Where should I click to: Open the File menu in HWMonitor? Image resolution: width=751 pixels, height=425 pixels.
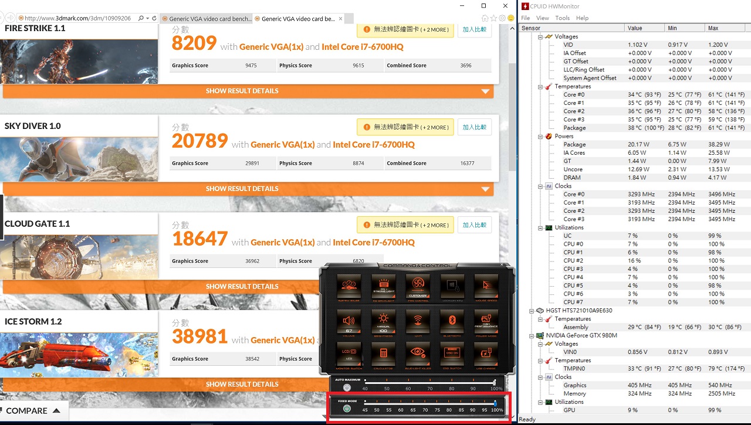(x=526, y=18)
